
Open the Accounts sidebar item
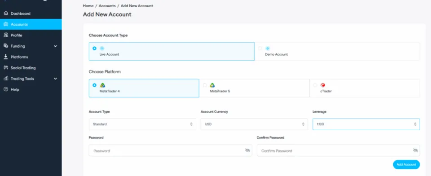coord(31,24)
